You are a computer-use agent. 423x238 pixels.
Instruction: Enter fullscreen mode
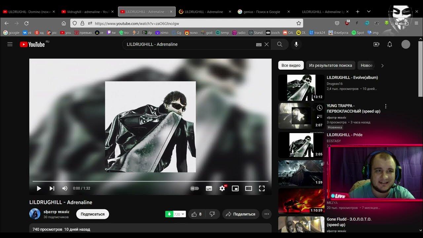(x=262, y=188)
